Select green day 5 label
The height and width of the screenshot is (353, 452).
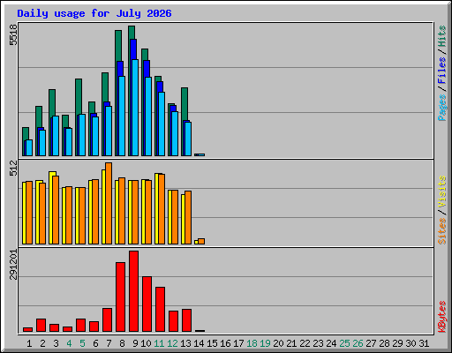pos(82,343)
